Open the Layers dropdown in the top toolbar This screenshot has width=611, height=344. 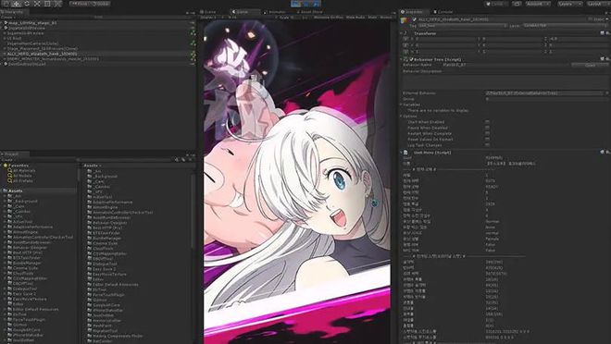[x=570, y=4]
